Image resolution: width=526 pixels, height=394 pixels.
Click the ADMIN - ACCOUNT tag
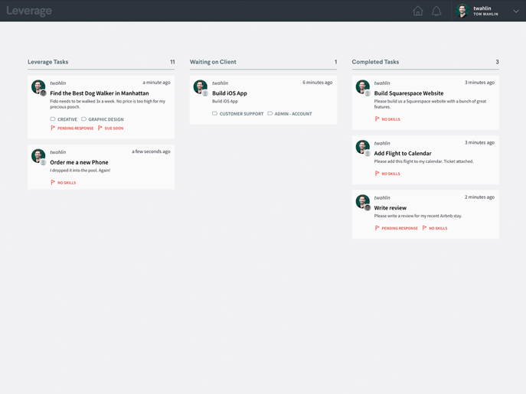click(289, 114)
